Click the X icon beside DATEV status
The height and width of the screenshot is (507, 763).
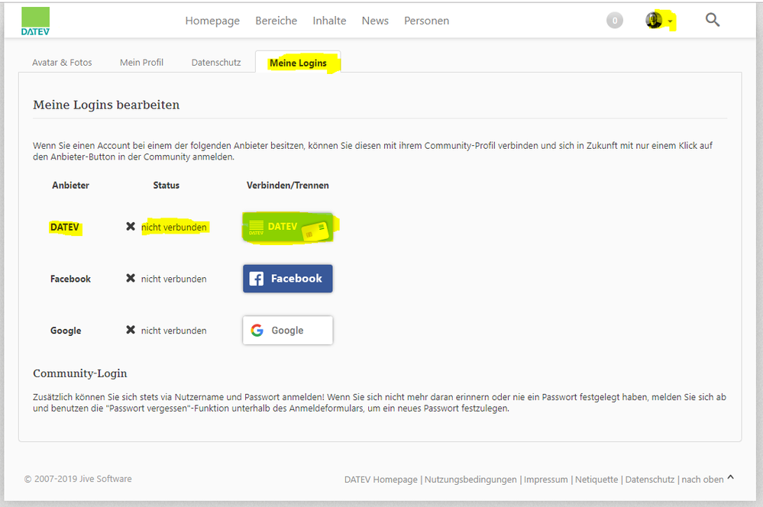pyautogui.click(x=131, y=227)
